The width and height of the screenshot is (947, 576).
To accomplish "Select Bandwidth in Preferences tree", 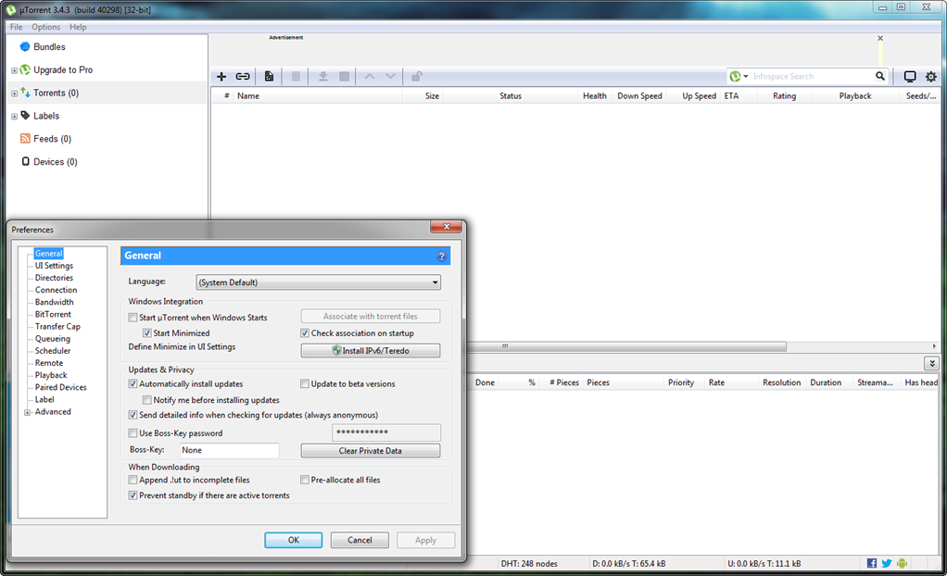I will coord(55,302).
